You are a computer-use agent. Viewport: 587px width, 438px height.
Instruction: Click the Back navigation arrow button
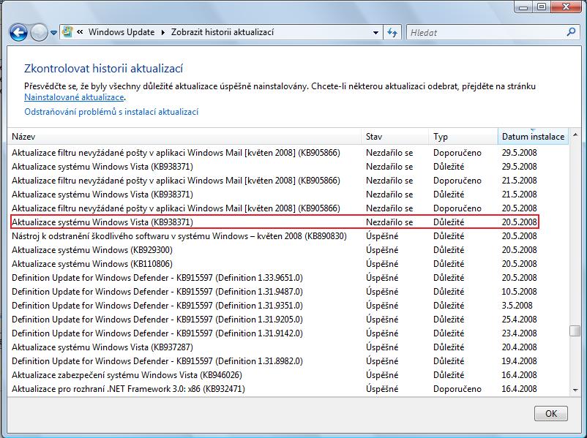pyautogui.click(x=18, y=33)
